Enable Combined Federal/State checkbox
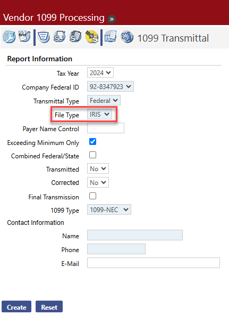Viewport: 229px width, 315px height. pos(92,155)
